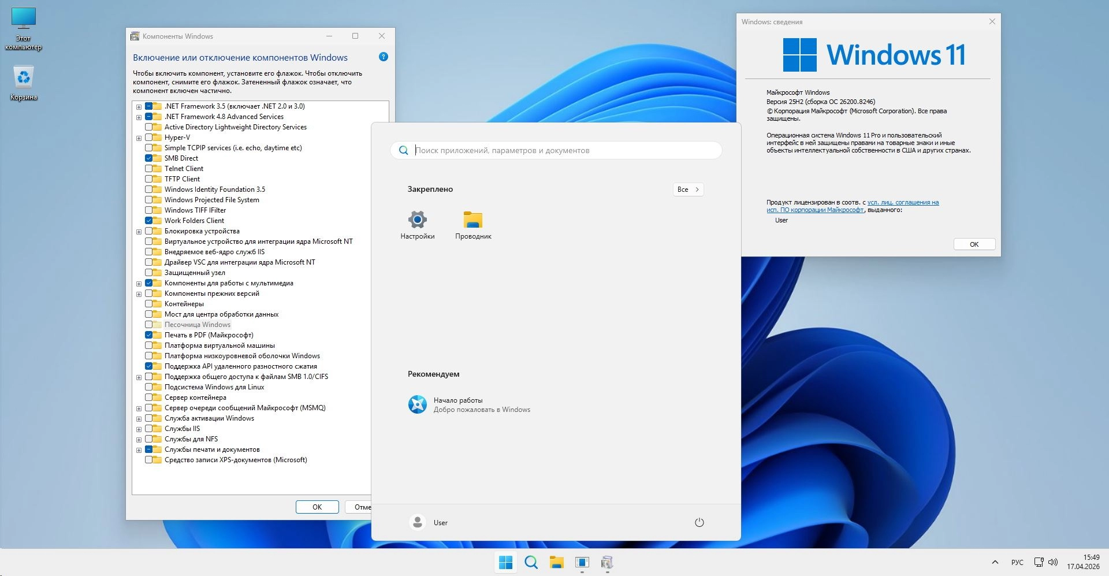Expand the Службы IIS node
The image size is (1109, 576).
[x=139, y=429]
